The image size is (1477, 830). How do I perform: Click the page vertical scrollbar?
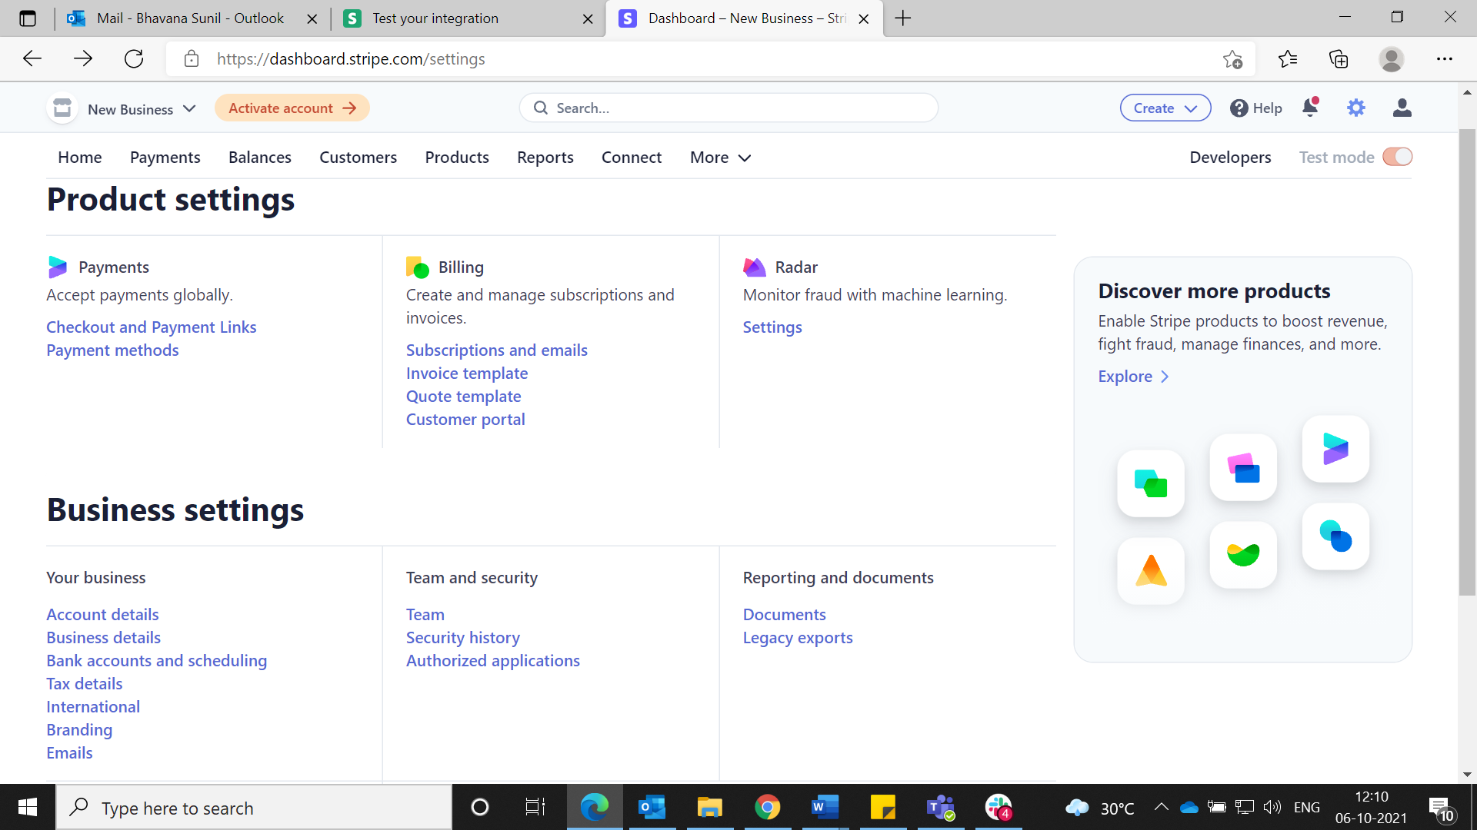[1467, 361]
